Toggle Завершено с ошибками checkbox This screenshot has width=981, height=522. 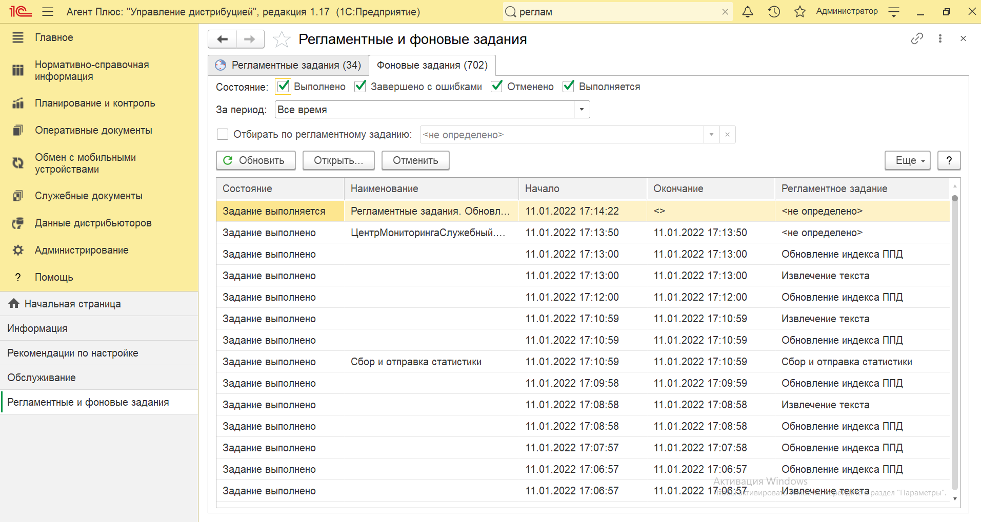[361, 86]
